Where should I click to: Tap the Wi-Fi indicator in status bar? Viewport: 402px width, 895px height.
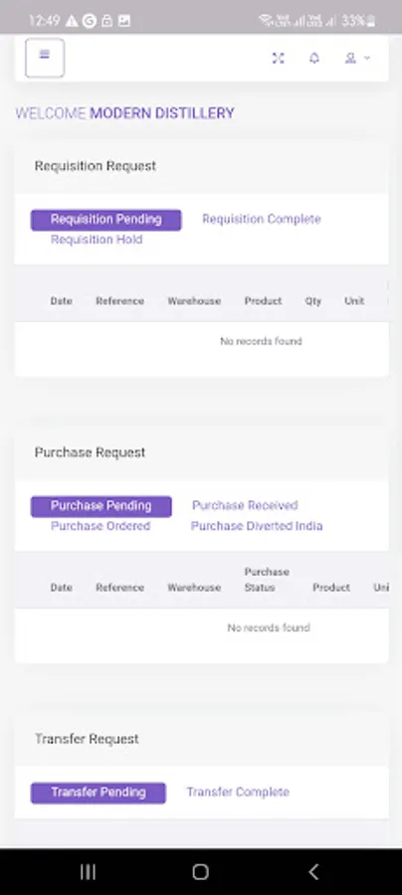point(266,21)
